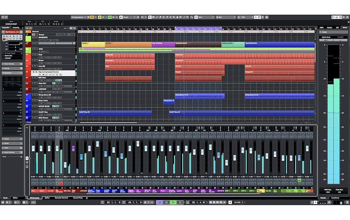Toggle the green R read-automation button in toolbar
The height and width of the screenshot is (220, 350).
(x=110, y=17)
